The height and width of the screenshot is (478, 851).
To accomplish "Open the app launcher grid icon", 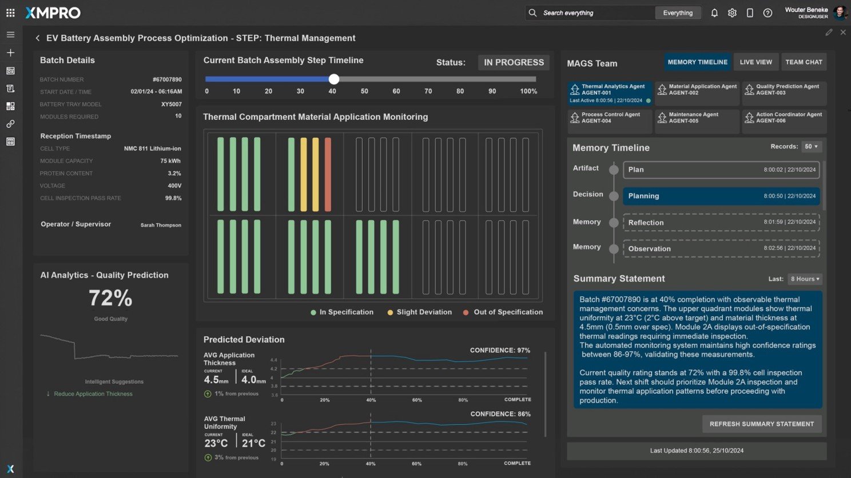I will [x=10, y=13].
